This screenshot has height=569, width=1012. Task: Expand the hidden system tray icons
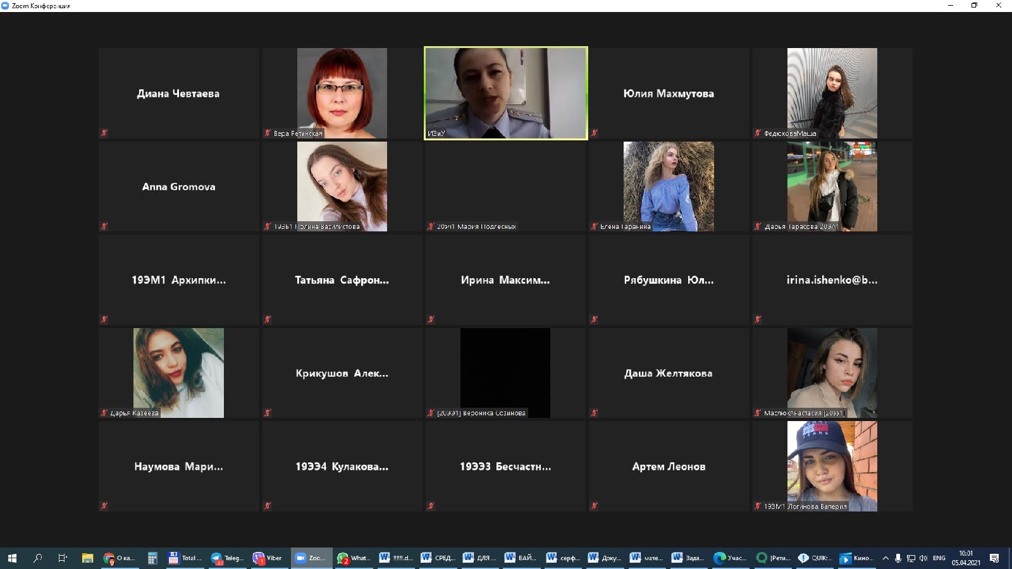click(x=885, y=558)
